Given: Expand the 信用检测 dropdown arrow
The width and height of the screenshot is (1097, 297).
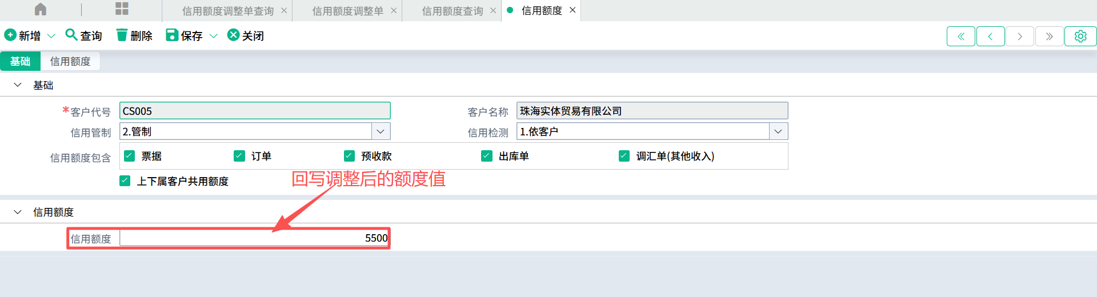Looking at the screenshot, I should tap(778, 131).
